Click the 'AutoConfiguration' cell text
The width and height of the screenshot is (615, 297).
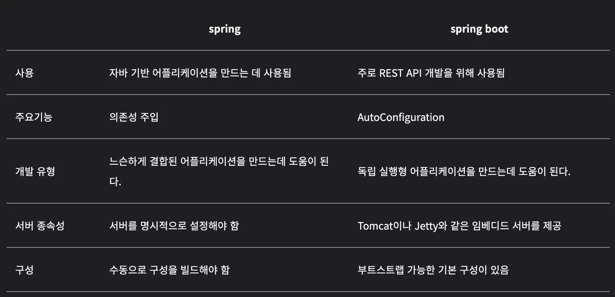coord(401,117)
